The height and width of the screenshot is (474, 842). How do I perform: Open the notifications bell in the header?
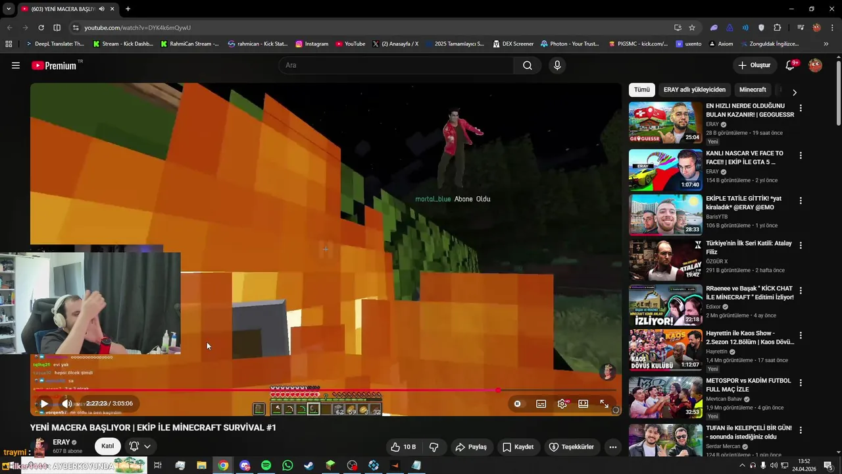coord(791,65)
